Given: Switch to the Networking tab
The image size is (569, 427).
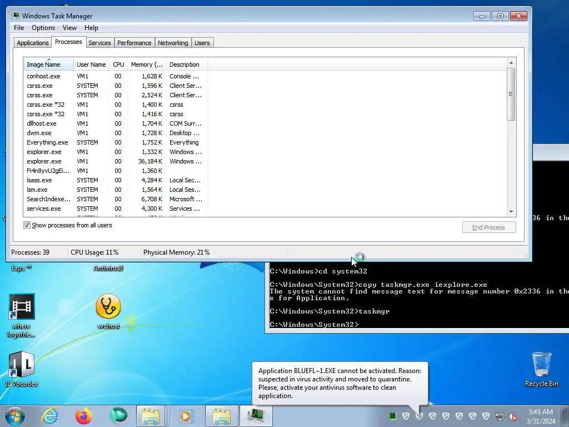Looking at the screenshot, I should (173, 43).
